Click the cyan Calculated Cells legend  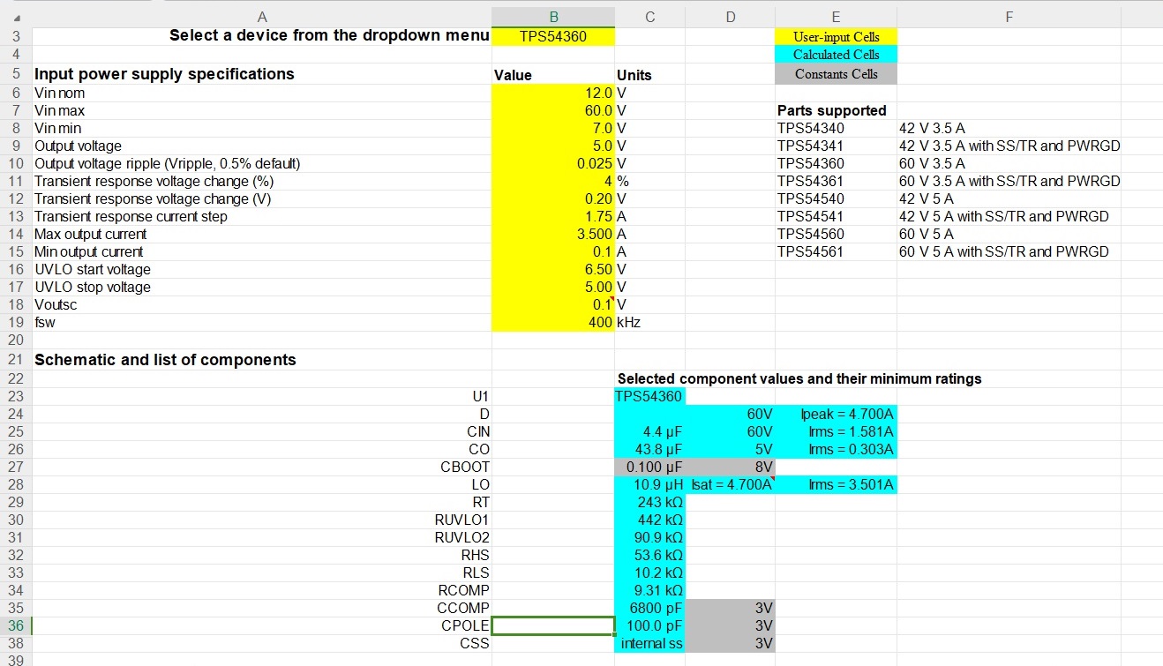[836, 55]
